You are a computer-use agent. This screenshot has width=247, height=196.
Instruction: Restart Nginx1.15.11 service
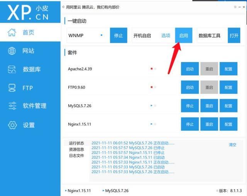(209, 124)
